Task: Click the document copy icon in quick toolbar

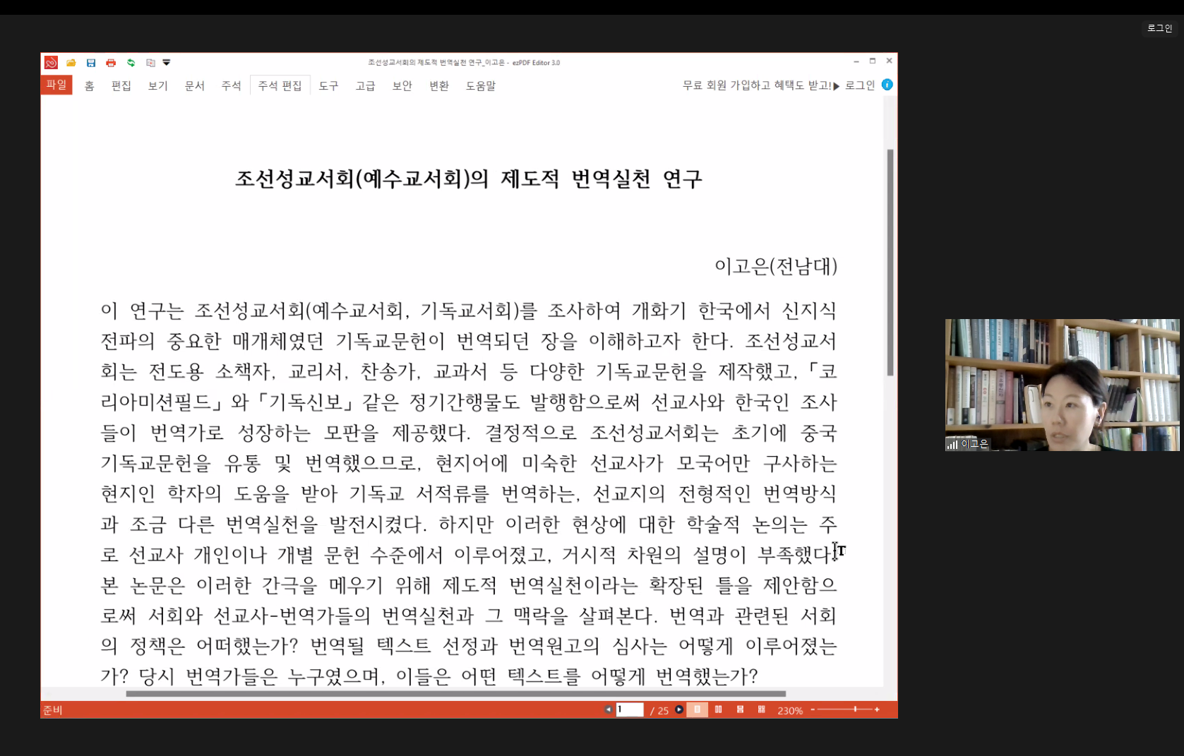Action: point(150,63)
